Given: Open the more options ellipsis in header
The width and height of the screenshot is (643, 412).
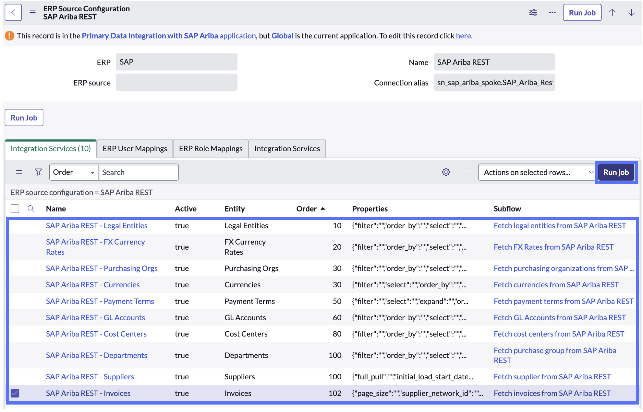Looking at the screenshot, I should pos(552,13).
